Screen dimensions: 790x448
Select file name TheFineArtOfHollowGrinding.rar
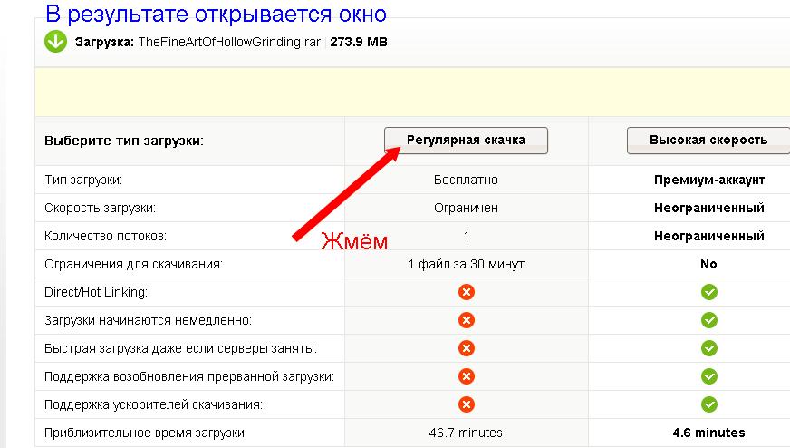(x=229, y=42)
